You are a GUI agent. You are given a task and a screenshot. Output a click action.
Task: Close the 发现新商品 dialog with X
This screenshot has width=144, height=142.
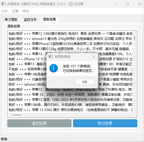(94, 57)
